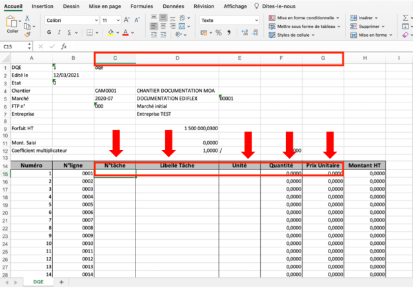Click the red font color swatch

coord(125,33)
